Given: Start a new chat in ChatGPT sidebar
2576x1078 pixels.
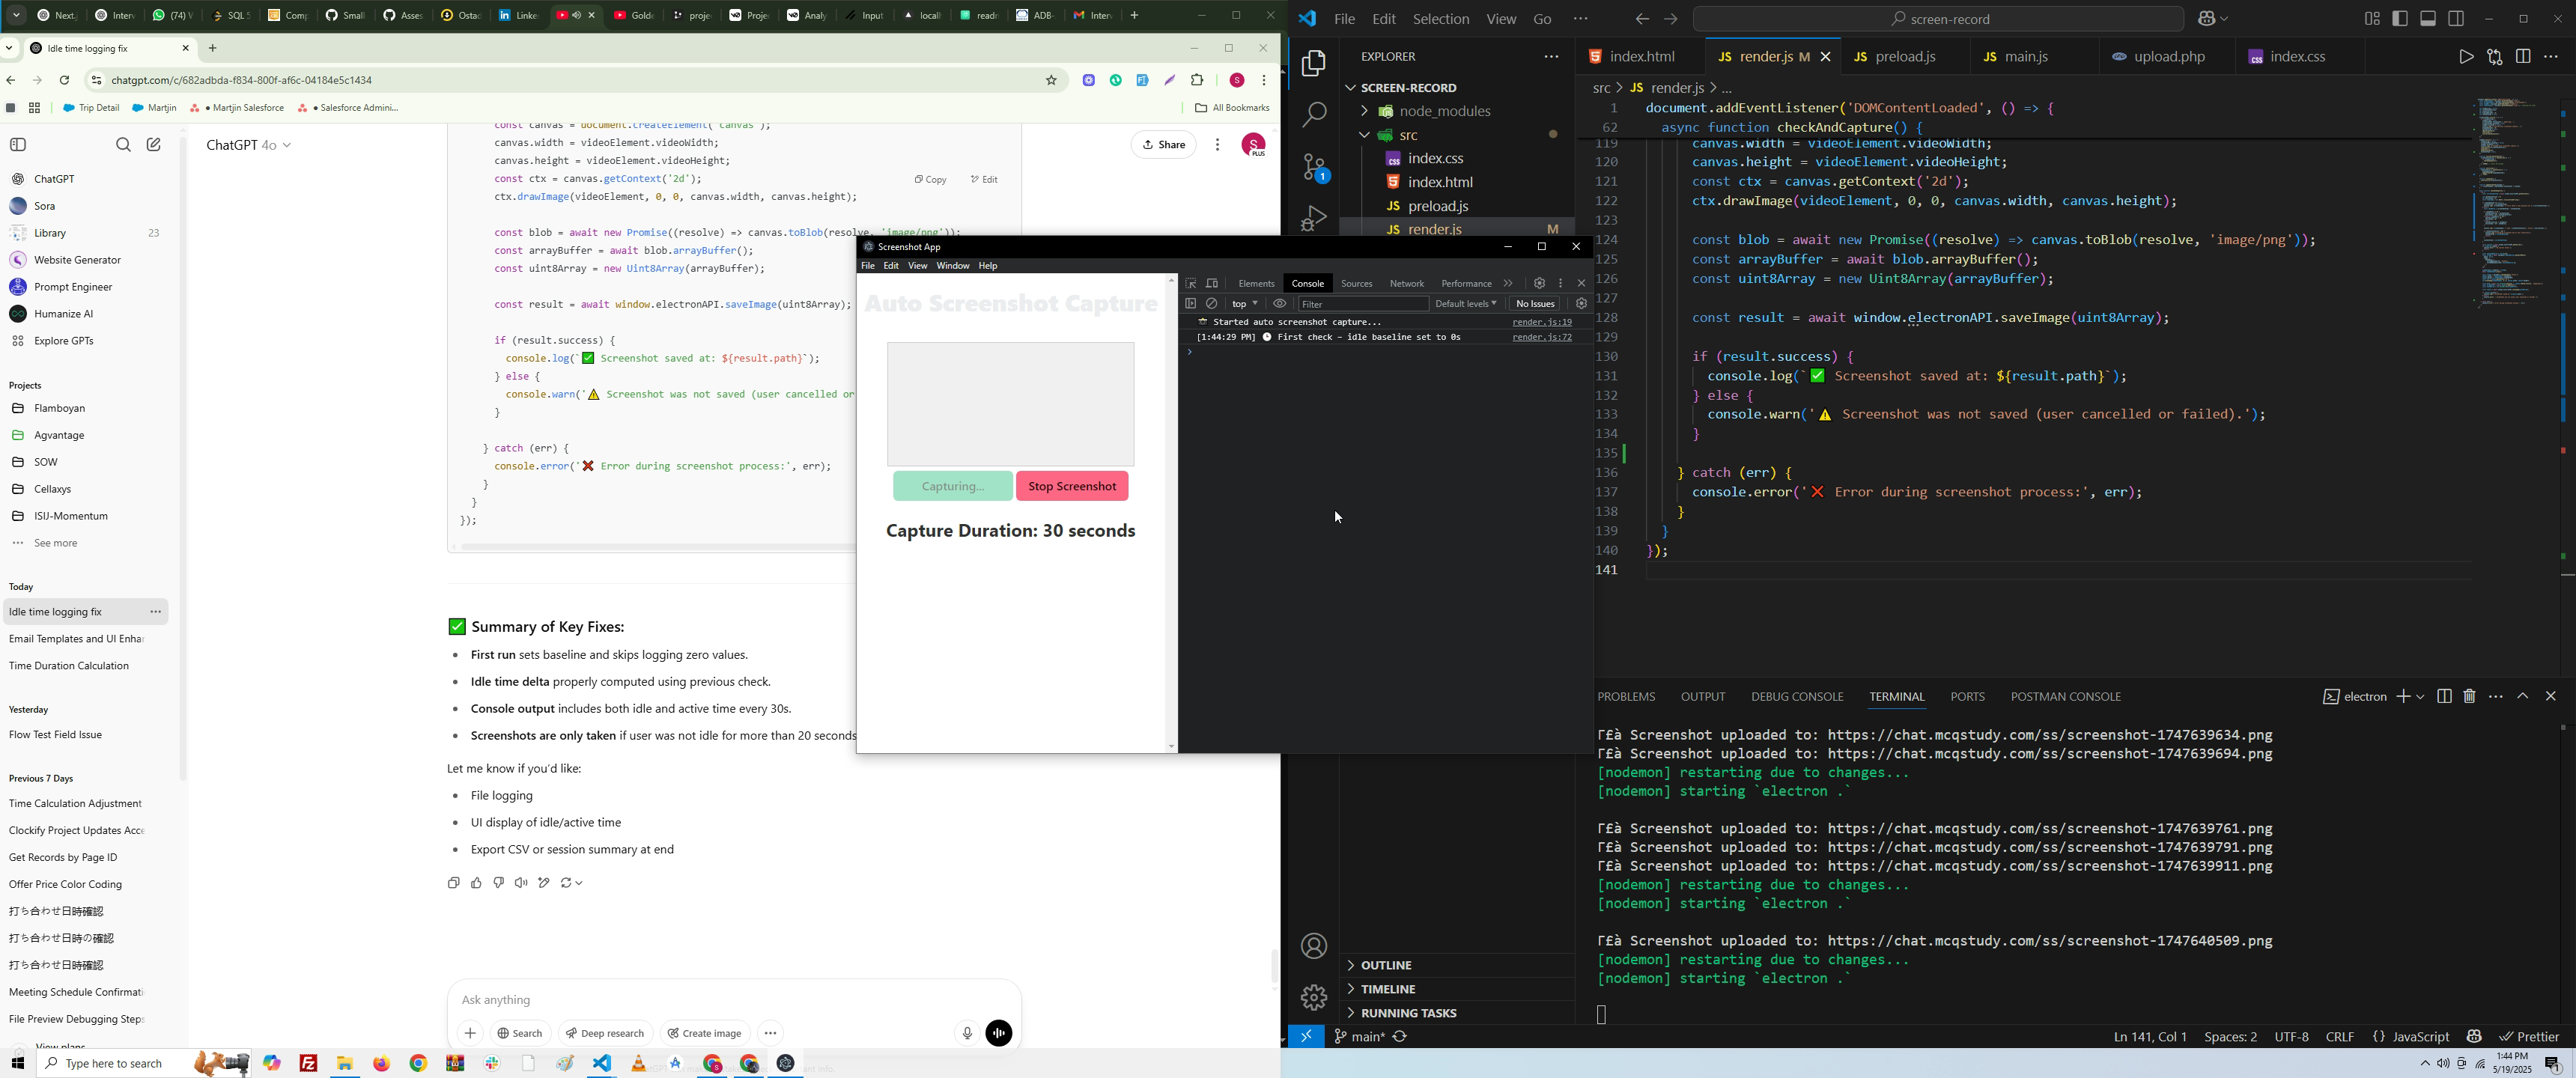Looking at the screenshot, I should point(154,145).
